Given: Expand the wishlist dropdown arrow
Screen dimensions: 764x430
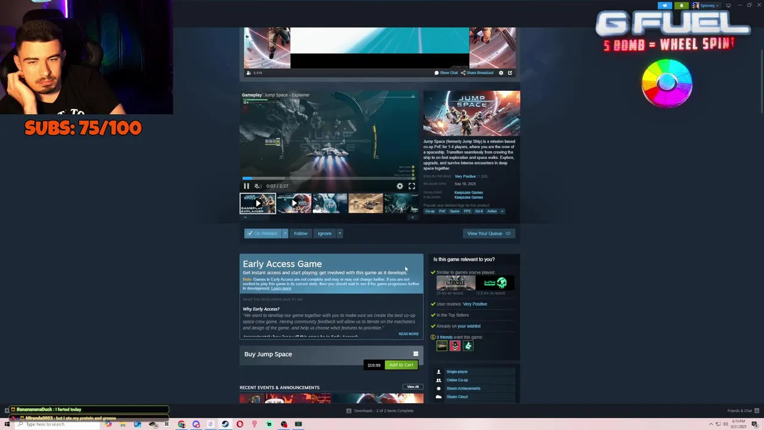Looking at the screenshot, I should coord(285,234).
